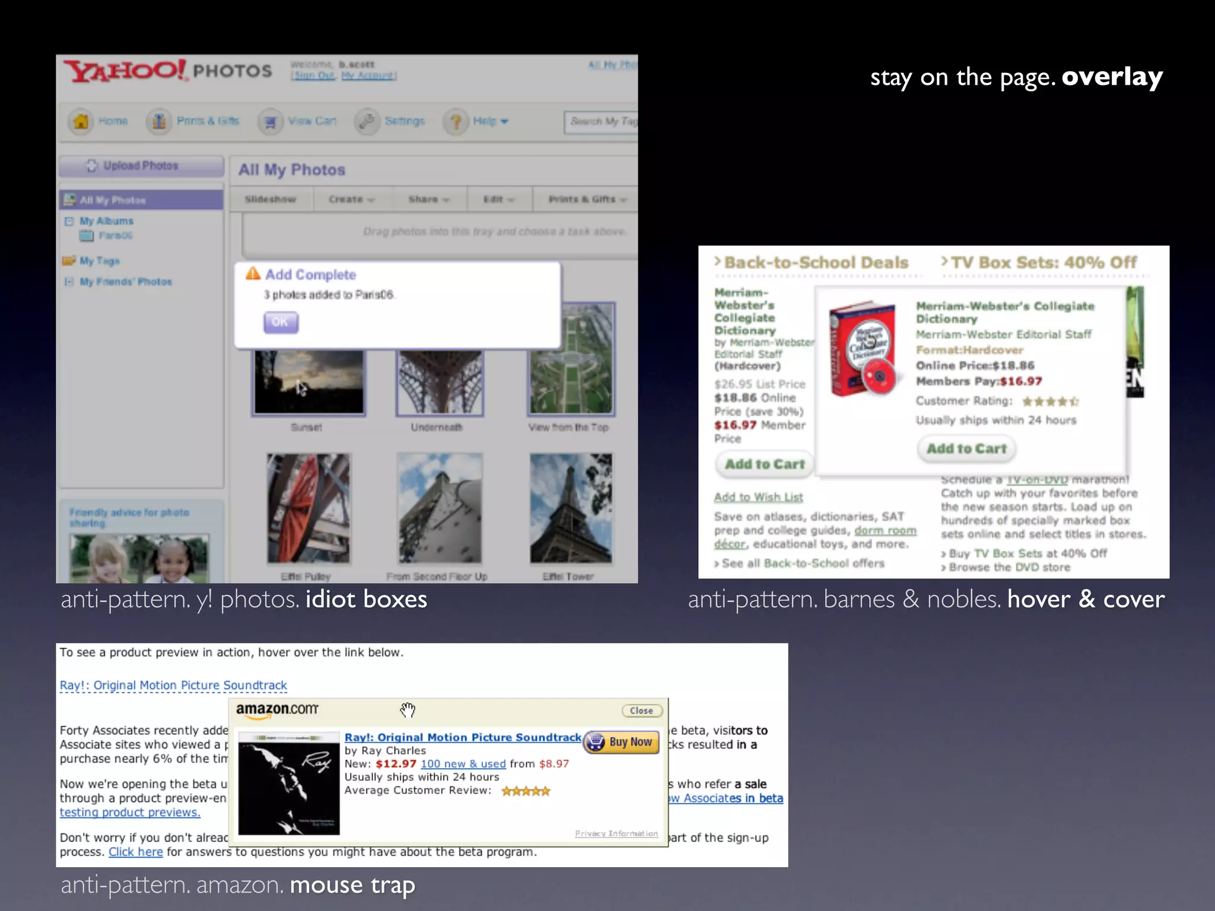Image resolution: width=1215 pixels, height=911 pixels.
Task: Open the Share dropdown menu
Action: click(429, 199)
